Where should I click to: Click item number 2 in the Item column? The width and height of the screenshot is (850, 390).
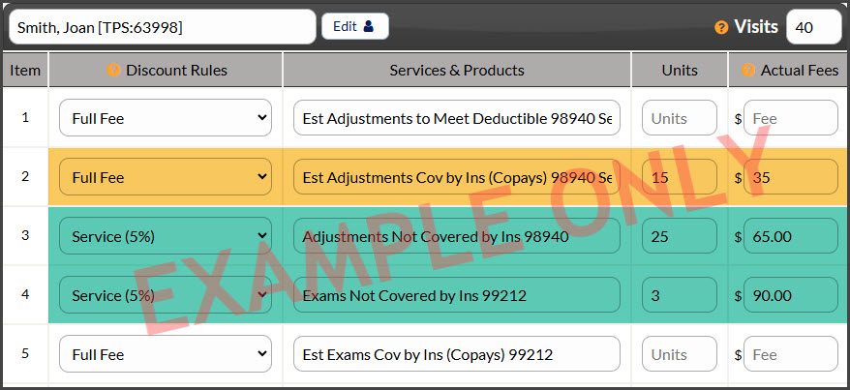coord(25,176)
